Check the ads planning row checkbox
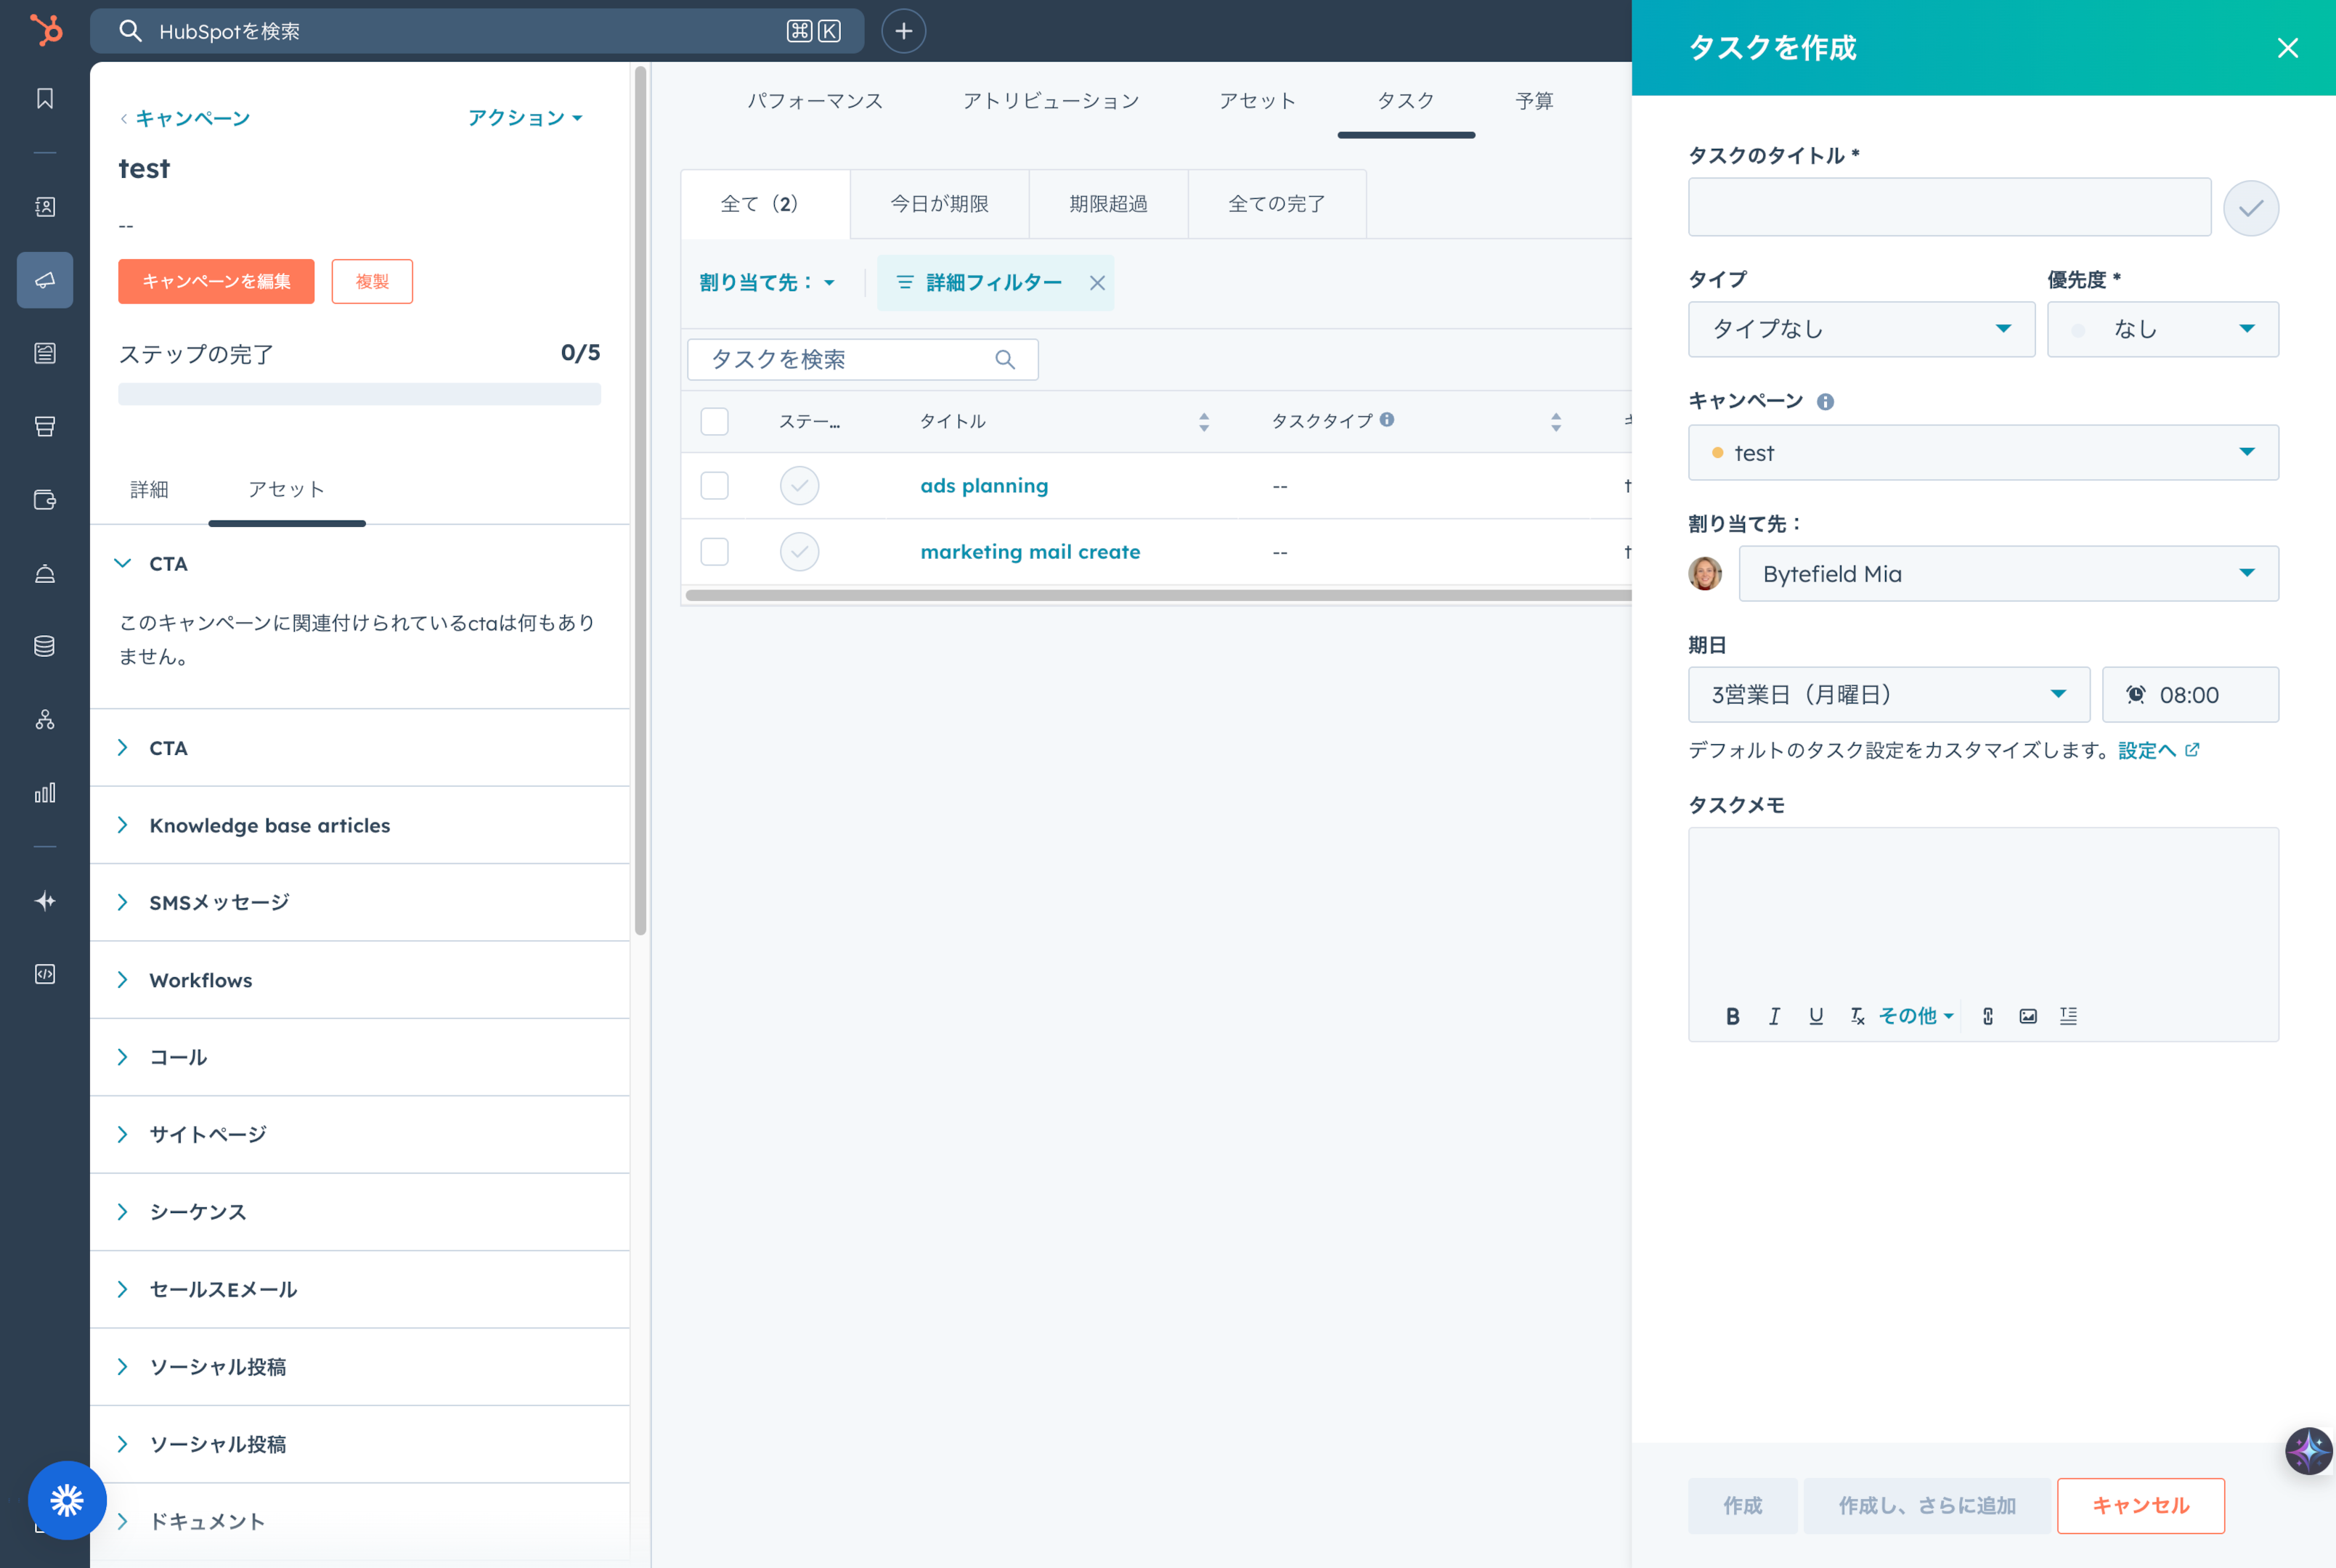The width and height of the screenshot is (2336, 1568). pyautogui.click(x=714, y=486)
